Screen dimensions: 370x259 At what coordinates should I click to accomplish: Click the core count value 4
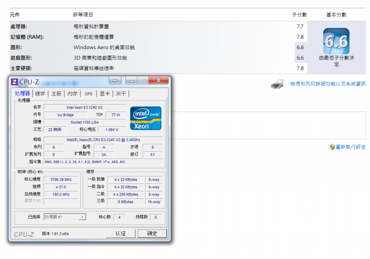click(120, 217)
